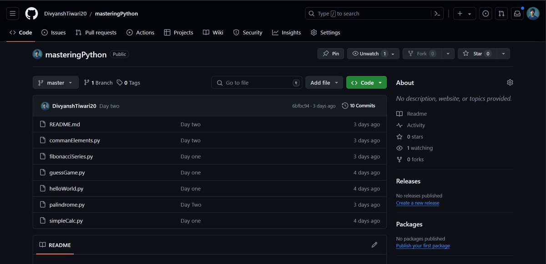The width and height of the screenshot is (546, 264).
Task: Expand the Star lists dropdown arrow
Action: pos(503,54)
